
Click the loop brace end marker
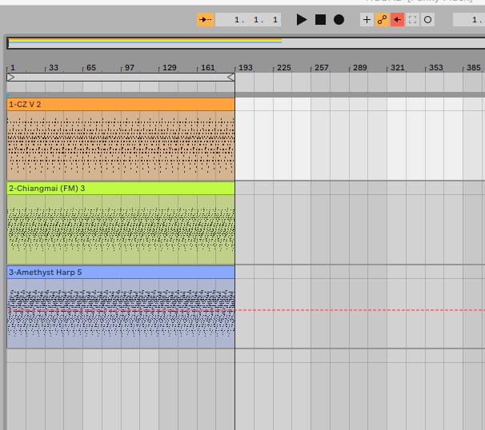(230, 77)
